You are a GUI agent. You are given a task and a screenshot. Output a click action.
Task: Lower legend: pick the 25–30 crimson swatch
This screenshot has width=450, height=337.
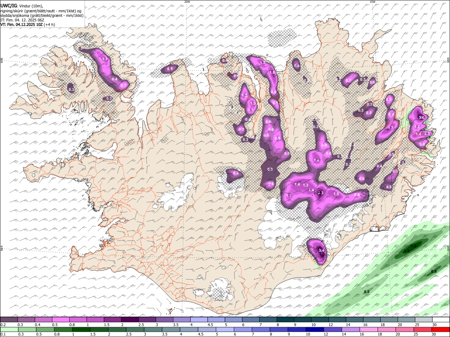click(x=422, y=329)
